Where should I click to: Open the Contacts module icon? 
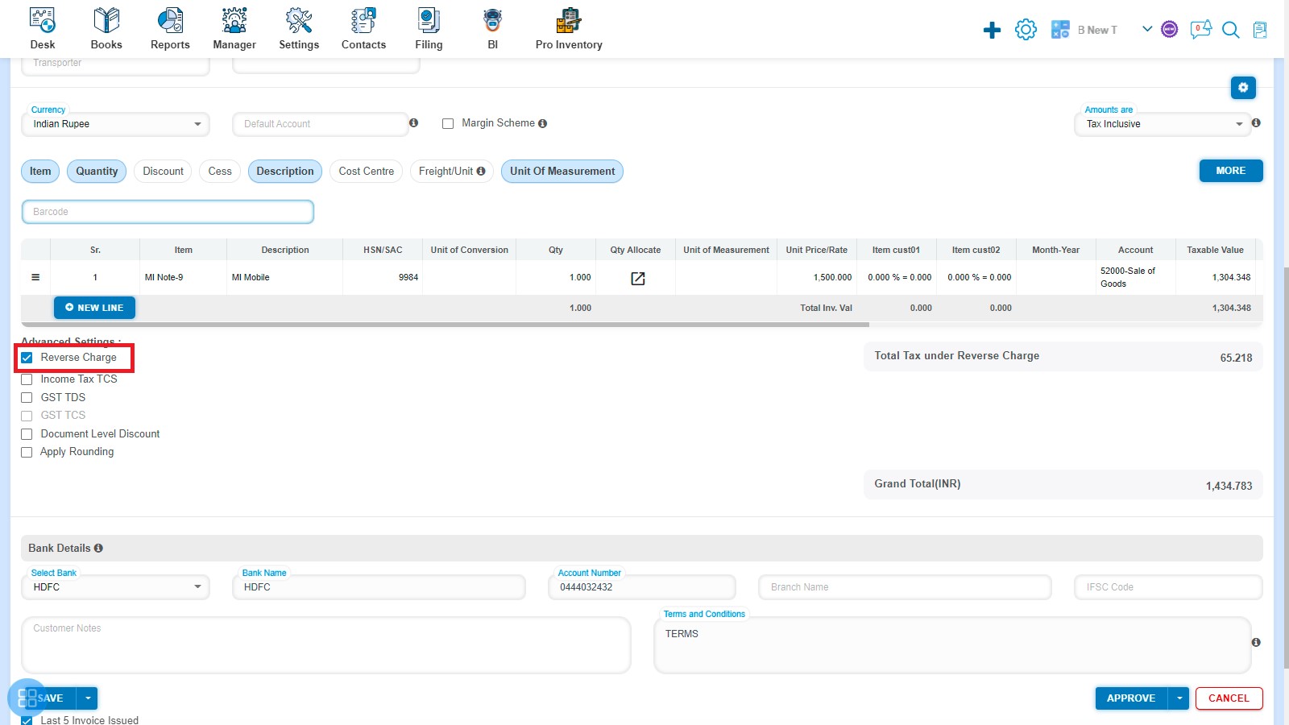pyautogui.click(x=363, y=20)
